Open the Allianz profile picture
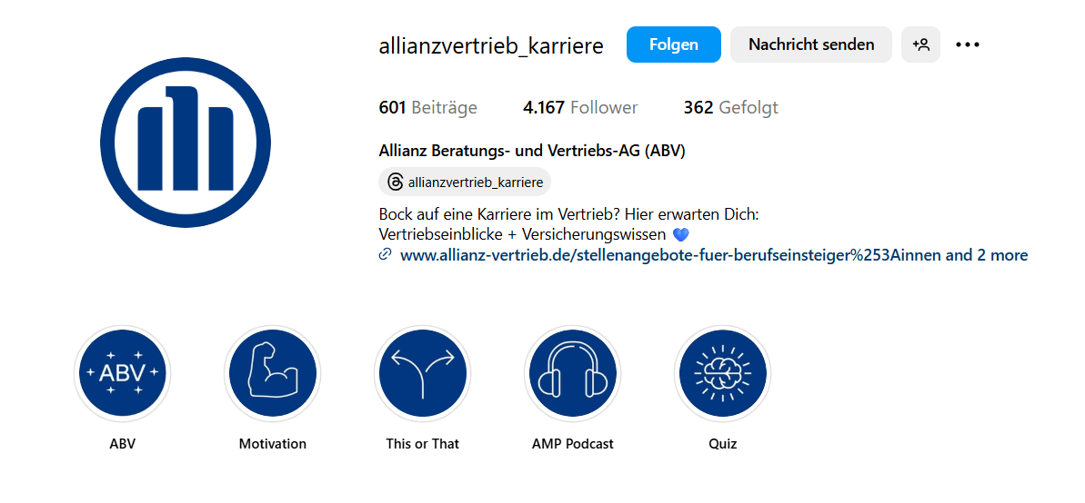This screenshot has height=503, width=1085. point(186,142)
